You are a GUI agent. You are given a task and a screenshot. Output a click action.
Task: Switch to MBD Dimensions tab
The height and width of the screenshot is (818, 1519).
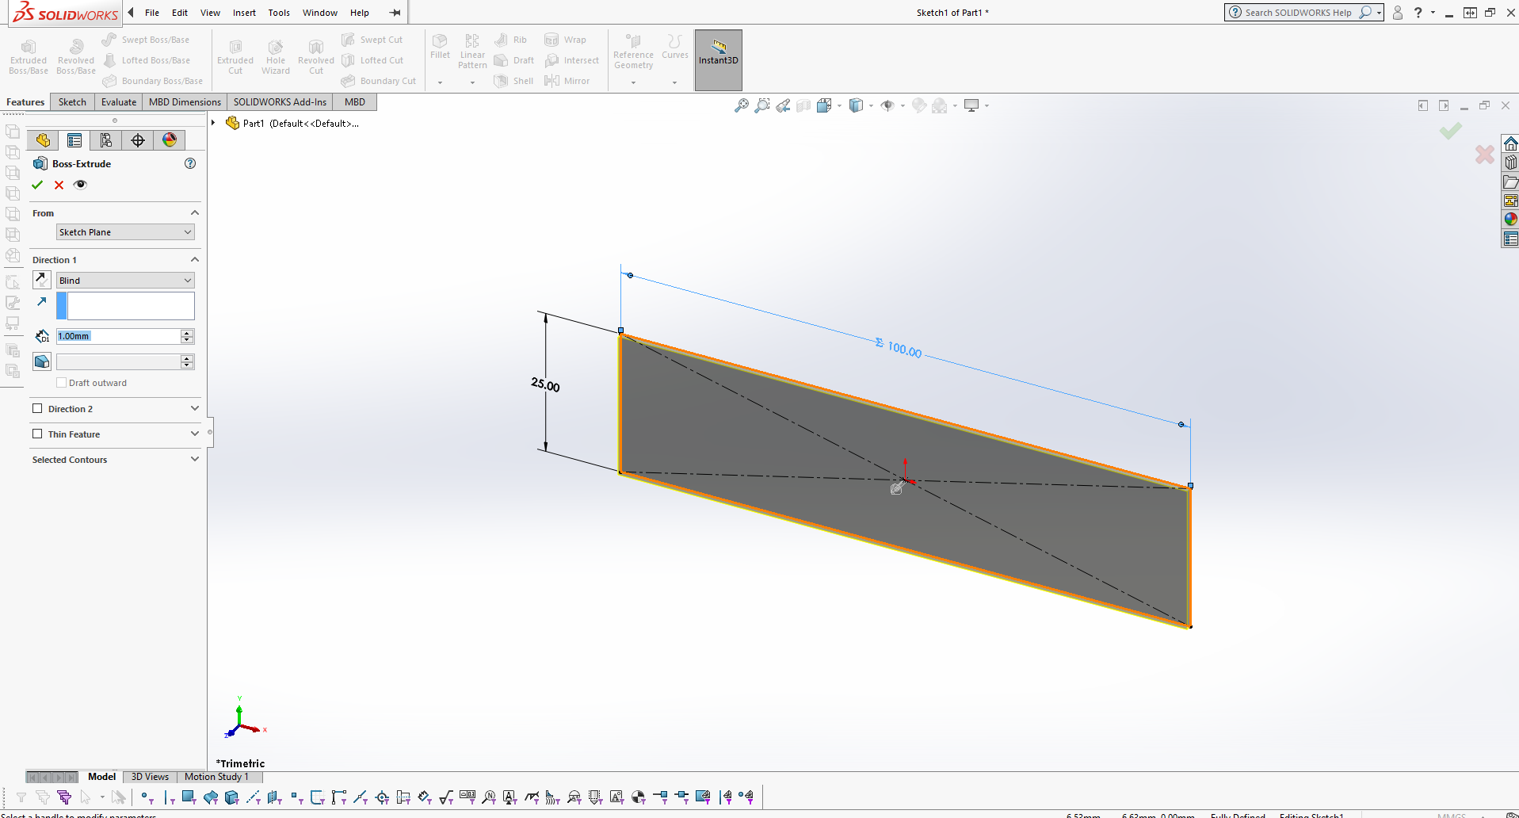click(x=185, y=101)
